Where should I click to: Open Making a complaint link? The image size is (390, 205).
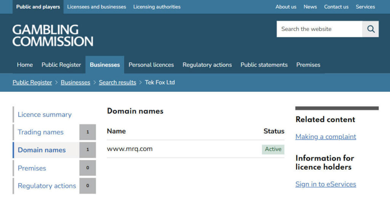pyautogui.click(x=326, y=136)
